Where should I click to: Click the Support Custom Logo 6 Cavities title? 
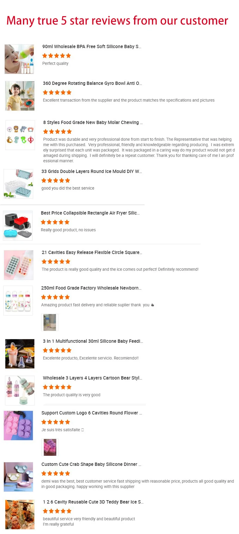[x=92, y=413]
